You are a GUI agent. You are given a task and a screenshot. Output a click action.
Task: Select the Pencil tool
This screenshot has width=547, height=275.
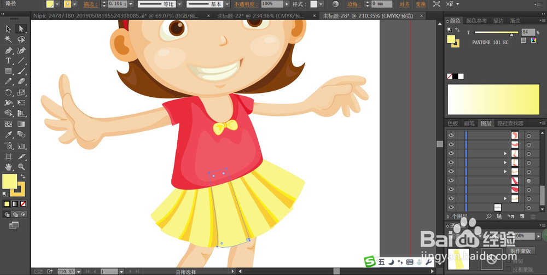pyautogui.click(x=8, y=81)
